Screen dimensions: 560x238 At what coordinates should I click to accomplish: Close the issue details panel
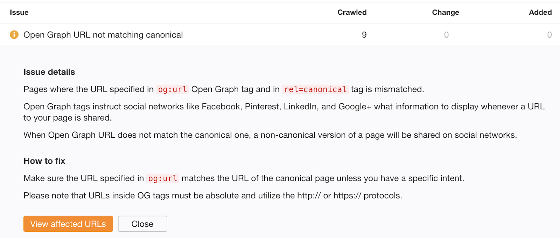[142, 224]
